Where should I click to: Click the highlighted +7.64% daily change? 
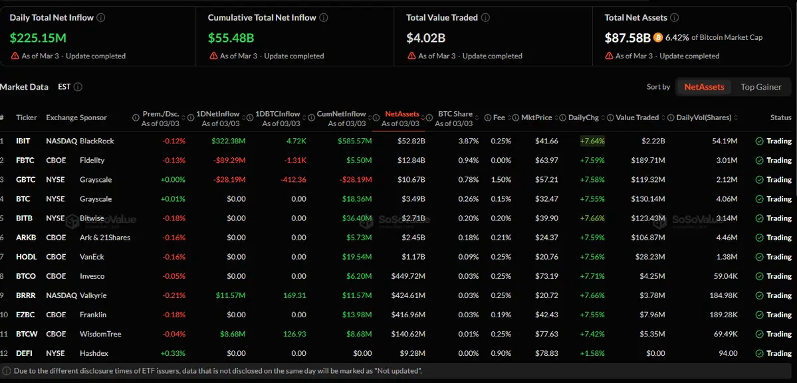(x=593, y=141)
